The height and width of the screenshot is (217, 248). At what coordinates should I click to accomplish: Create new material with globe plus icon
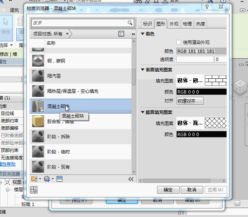[x=47, y=179]
